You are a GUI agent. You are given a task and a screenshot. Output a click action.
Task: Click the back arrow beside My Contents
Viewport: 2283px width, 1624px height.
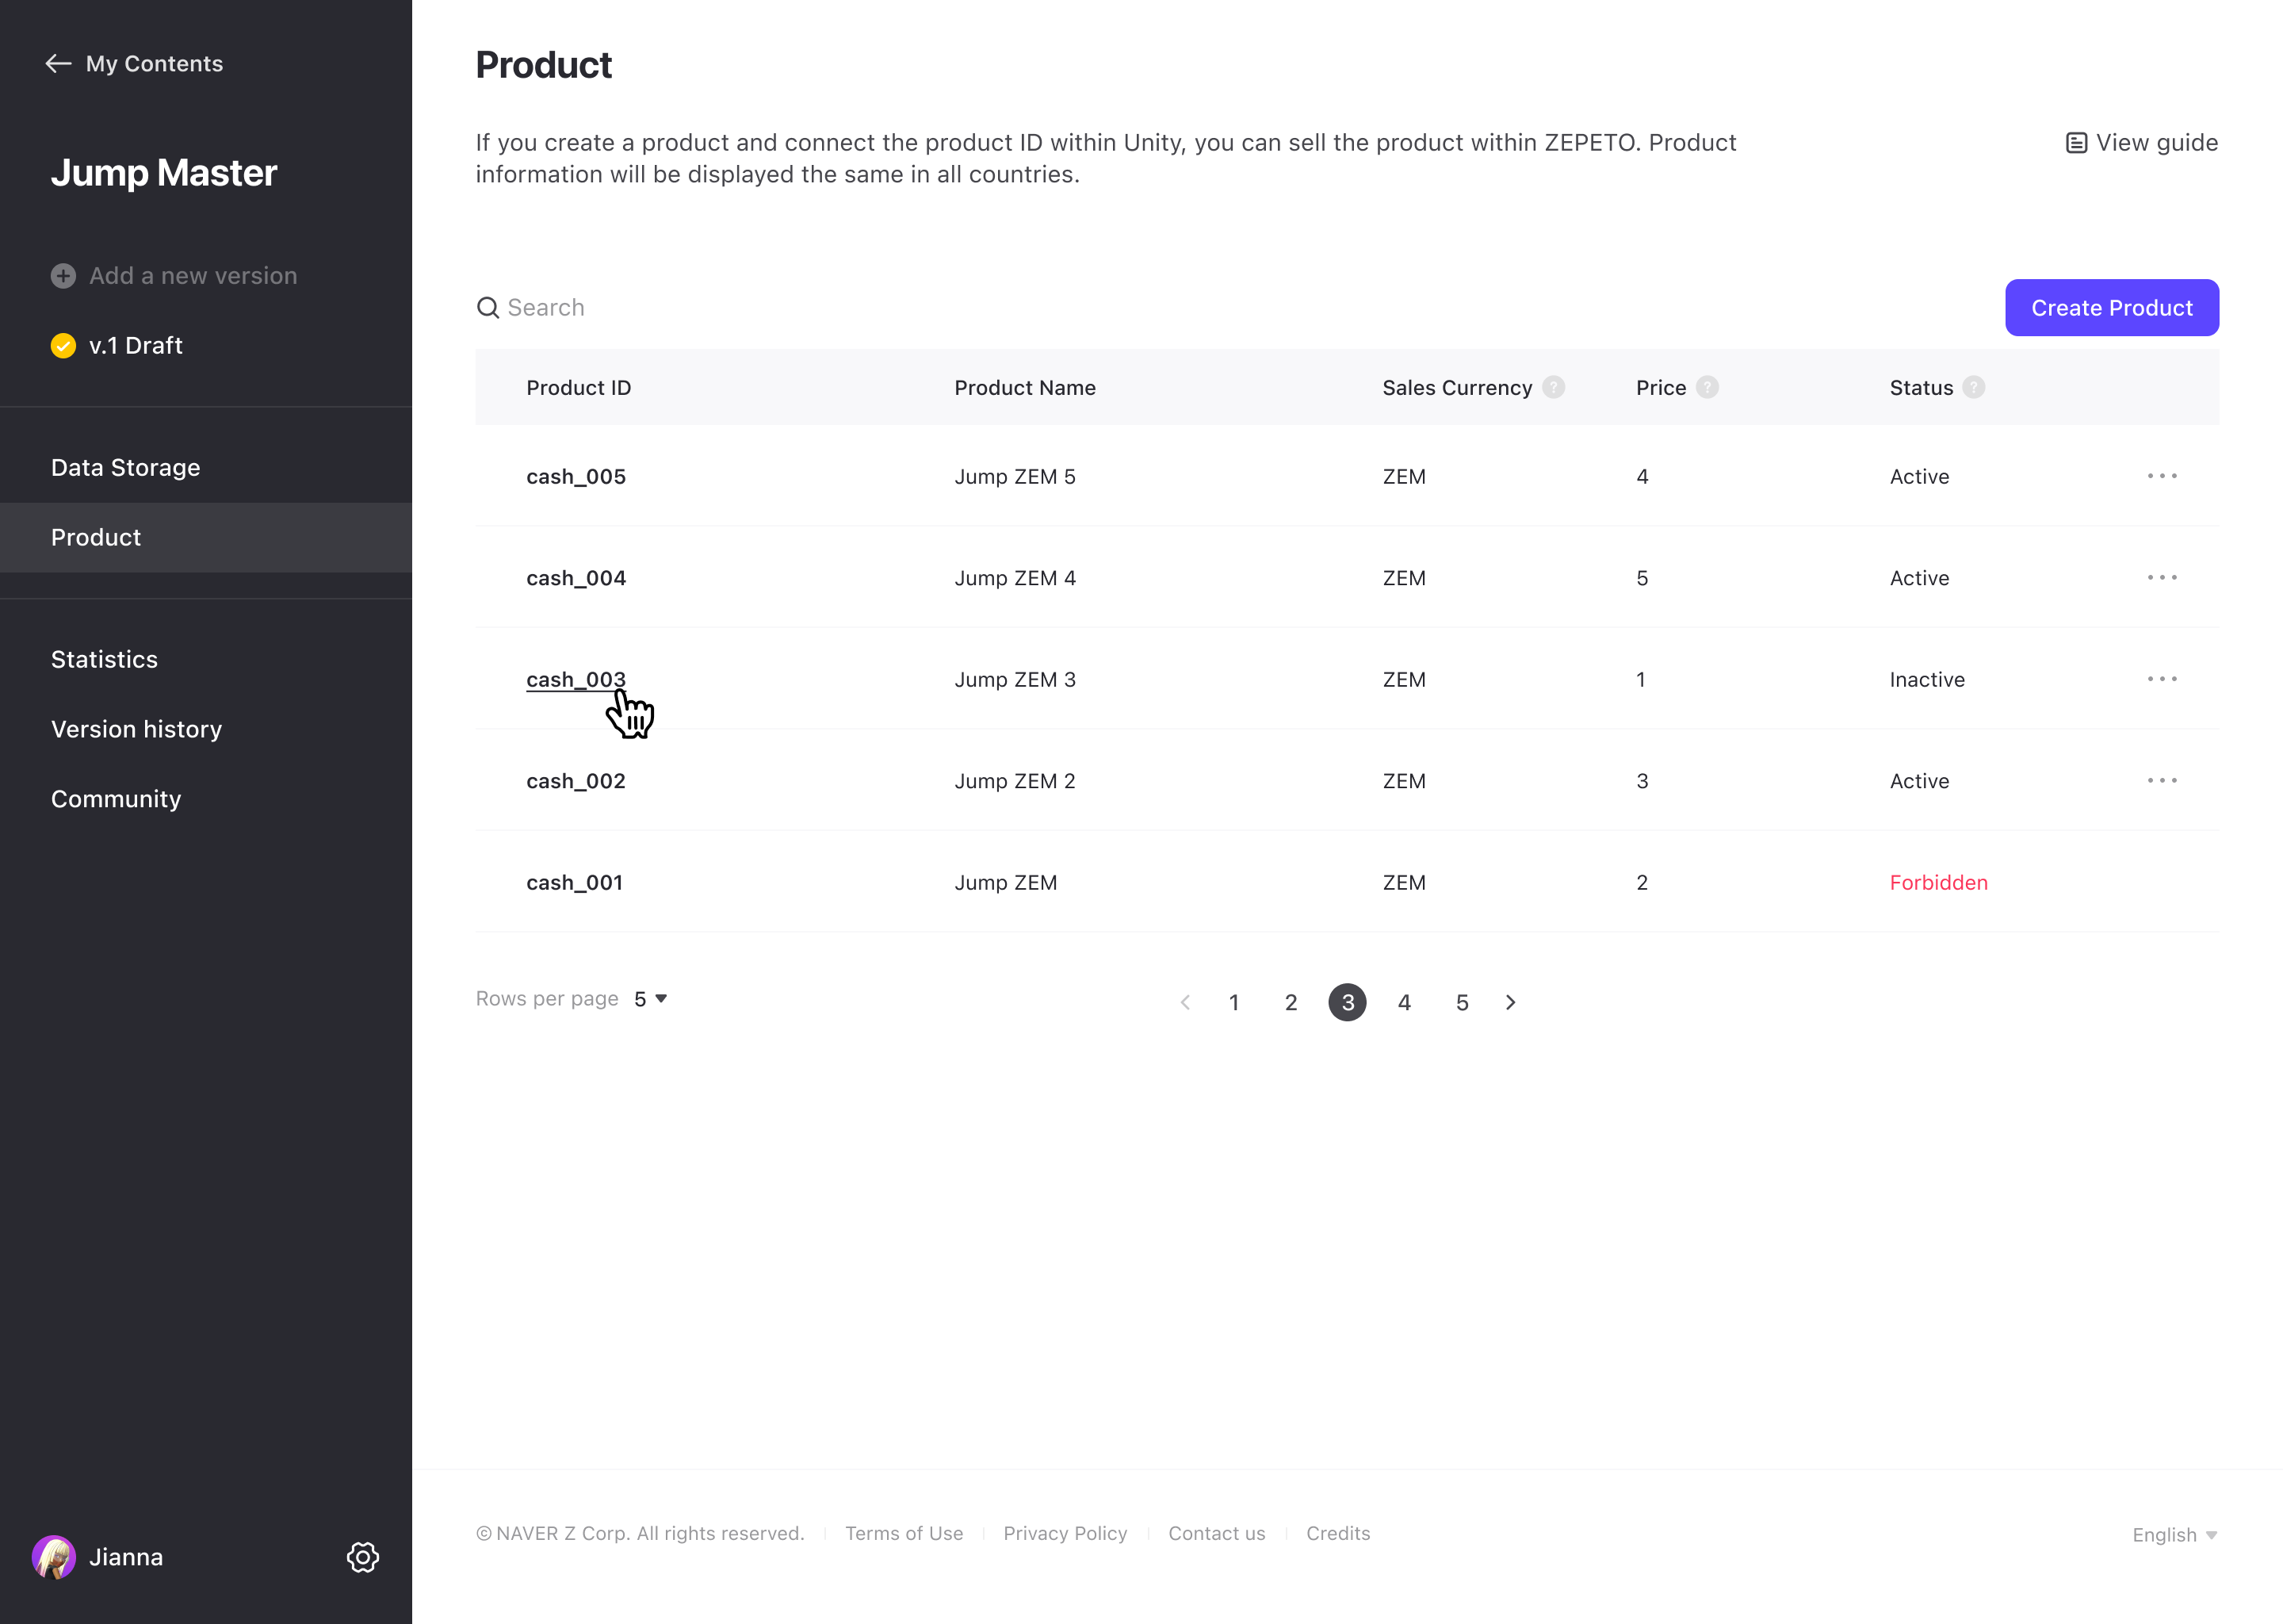pyautogui.click(x=58, y=64)
